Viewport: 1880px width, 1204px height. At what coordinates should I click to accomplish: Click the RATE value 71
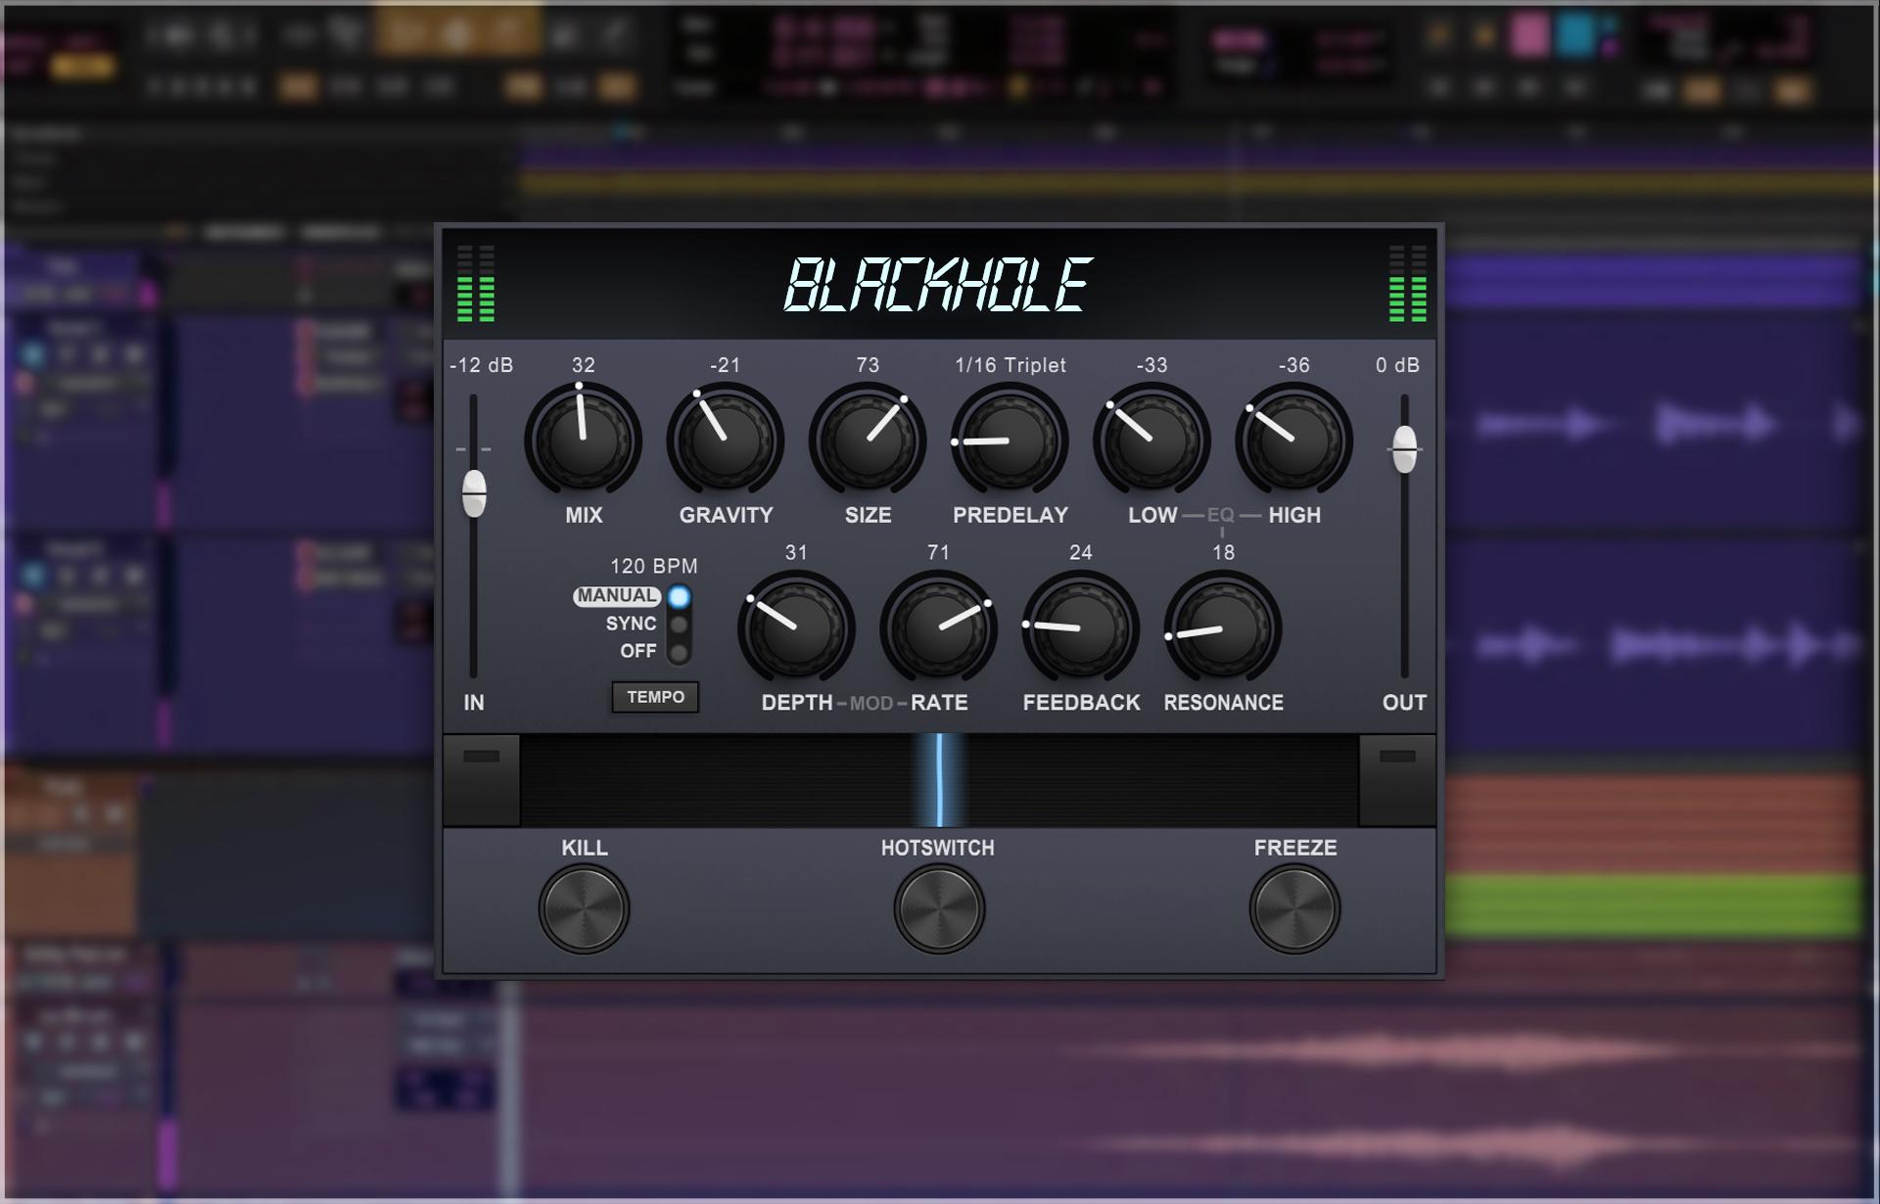(x=938, y=552)
